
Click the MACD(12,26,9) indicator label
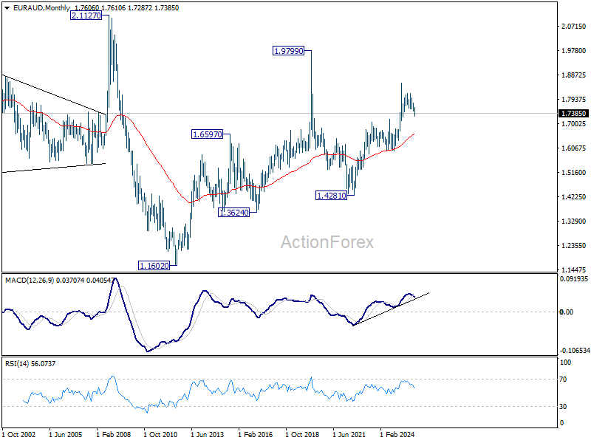(x=30, y=281)
